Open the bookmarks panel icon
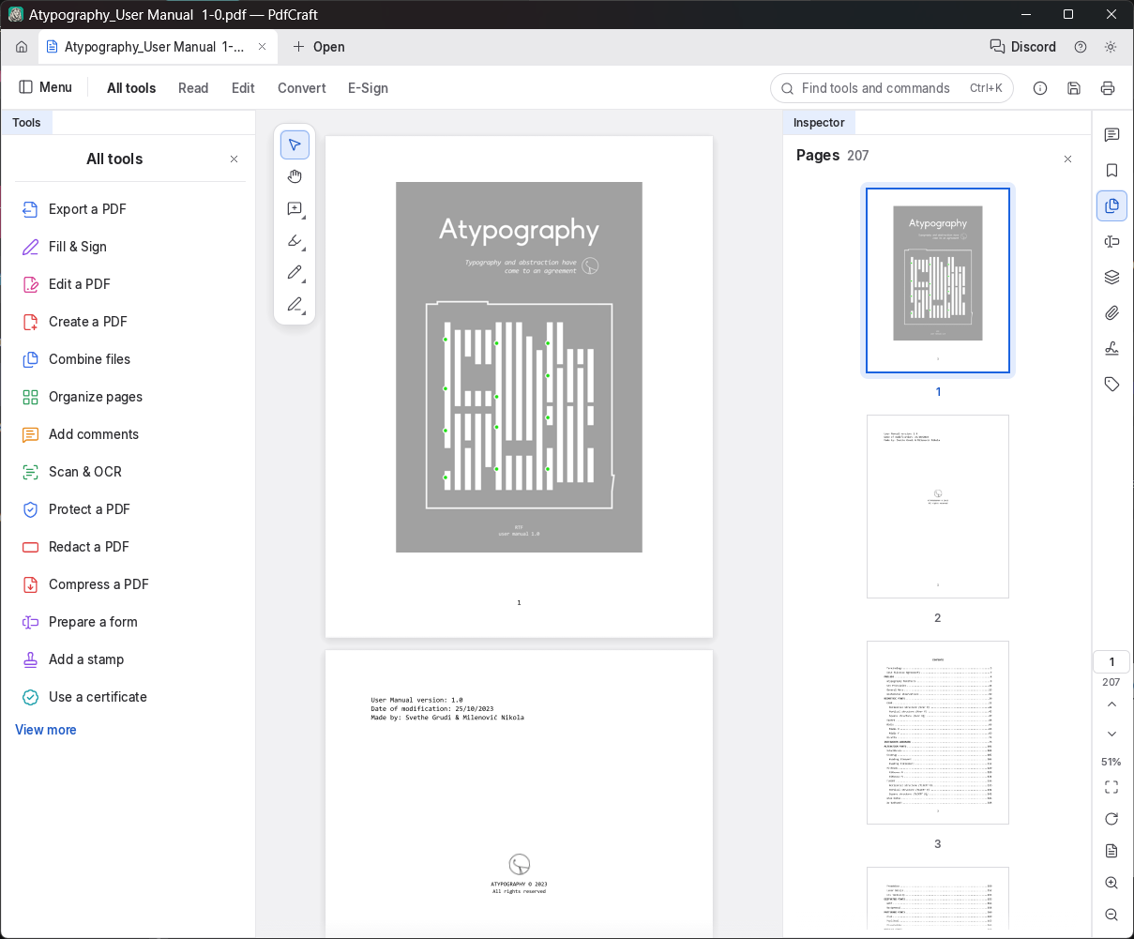Image resolution: width=1134 pixels, height=939 pixels. tap(1111, 170)
